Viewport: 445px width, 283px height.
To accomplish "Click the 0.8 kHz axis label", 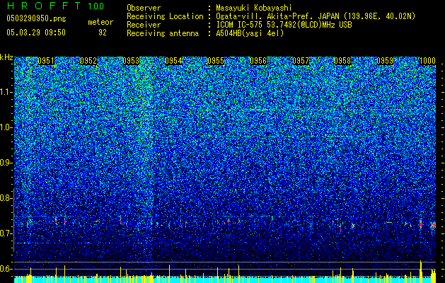I will [5, 198].
